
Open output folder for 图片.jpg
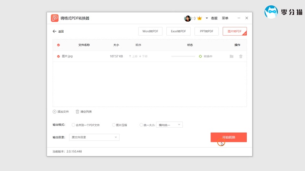click(231, 56)
